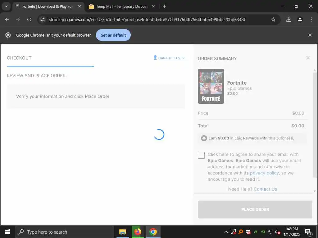Focus the address bar URL
318x238 pixels.
click(x=147, y=20)
